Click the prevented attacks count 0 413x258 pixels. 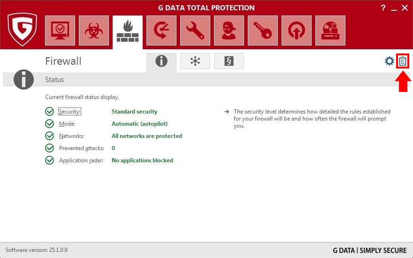click(x=113, y=148)
